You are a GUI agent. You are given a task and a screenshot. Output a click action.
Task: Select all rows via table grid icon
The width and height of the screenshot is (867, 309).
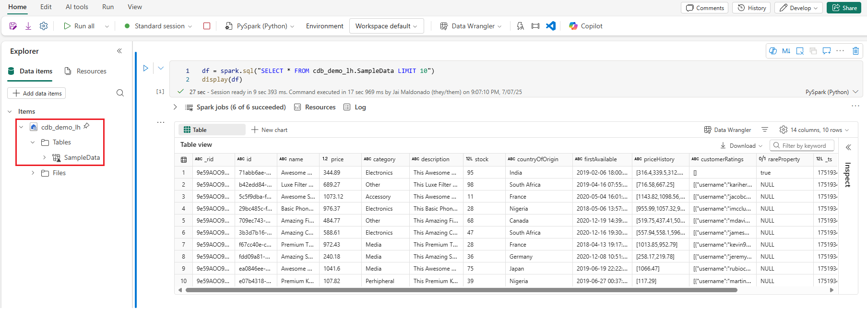[184, 159]
